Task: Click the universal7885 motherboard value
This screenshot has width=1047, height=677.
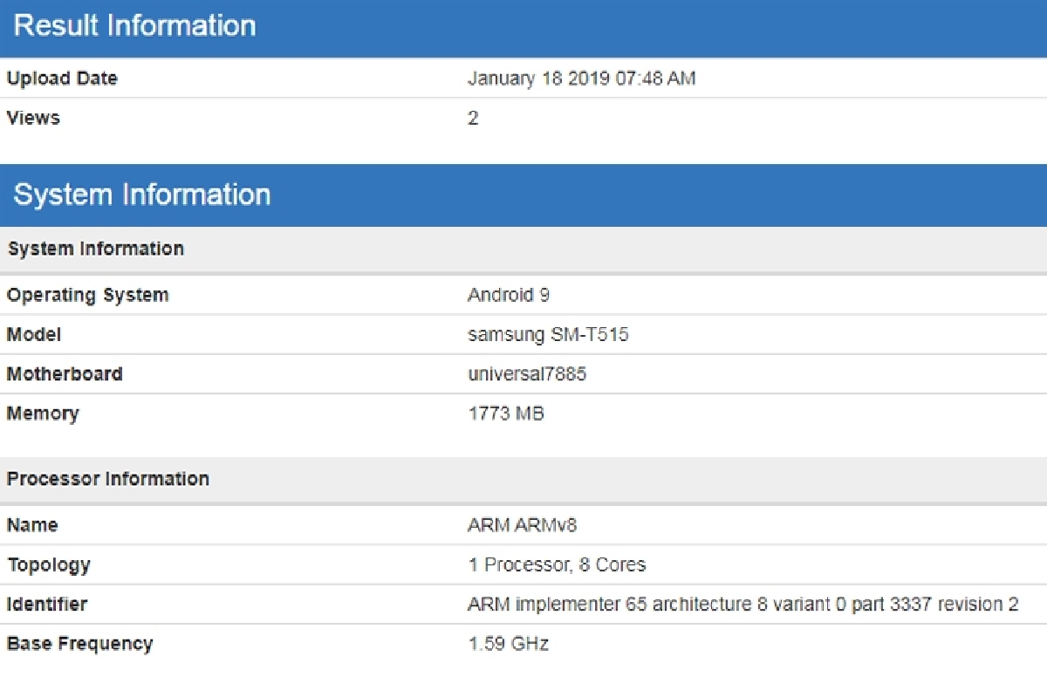Action: tap(527, 374)
